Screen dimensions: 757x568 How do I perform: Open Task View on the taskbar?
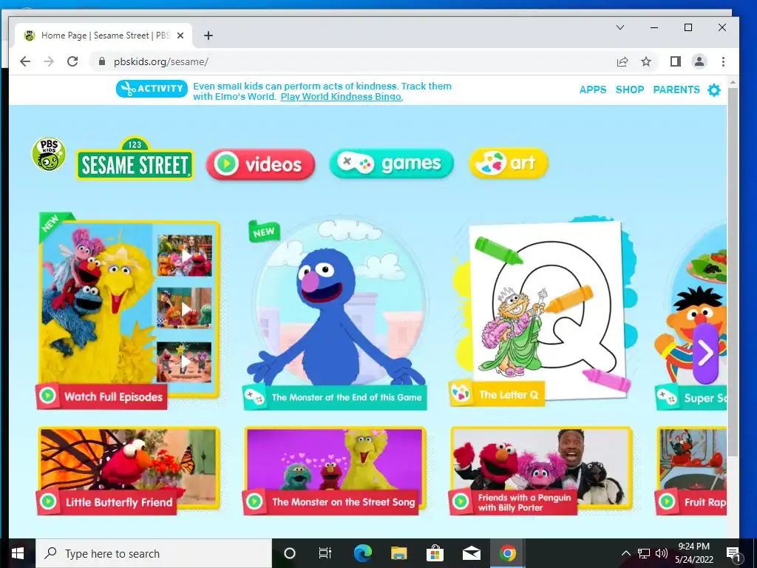325,553
